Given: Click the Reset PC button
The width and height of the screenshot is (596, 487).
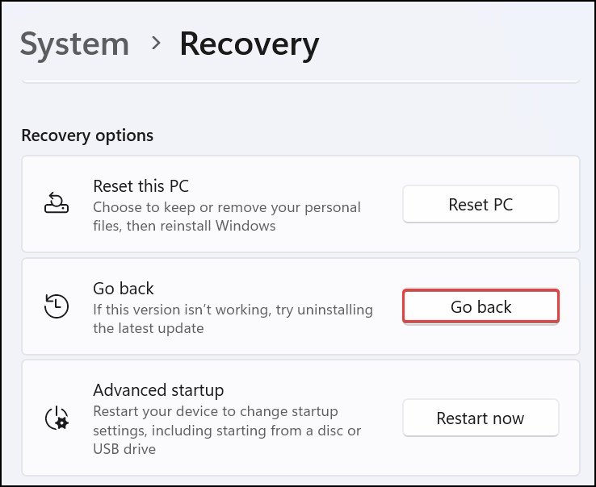Looking at the screenshot, I should coord(481,205).
